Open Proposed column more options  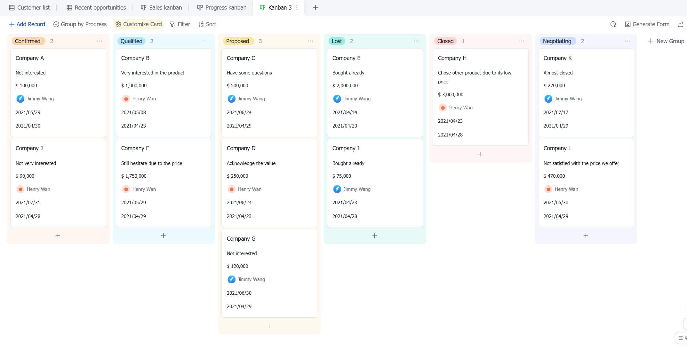point(311,41)
